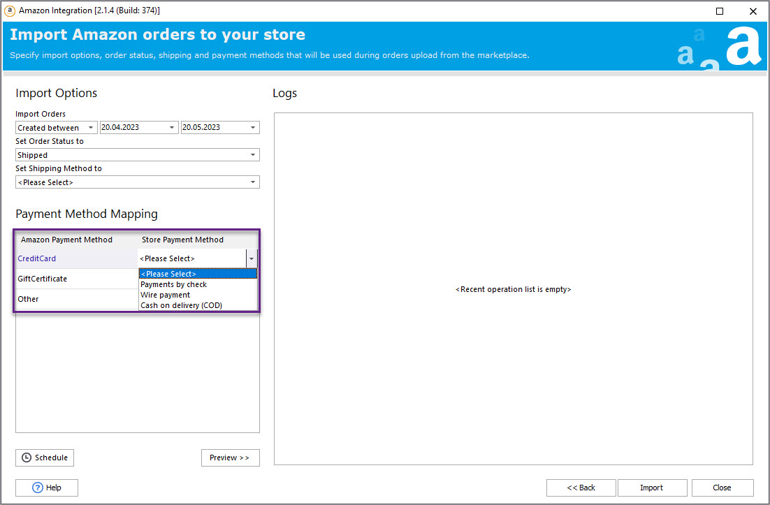Expand the end date 20.05.2023 picker

coord(254,128)
